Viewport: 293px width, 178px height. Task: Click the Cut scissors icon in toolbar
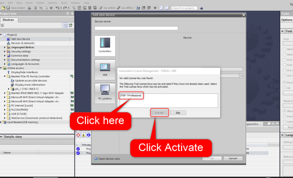pyautogui.click(x=35, y=8)
